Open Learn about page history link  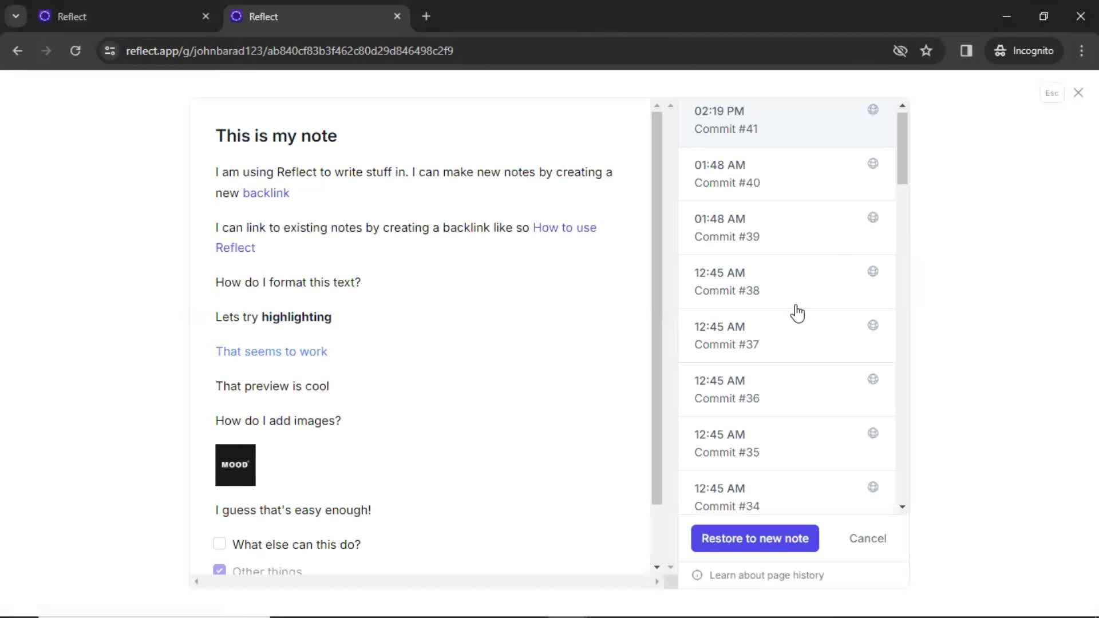pyautogui.click(x=766, y=576)
